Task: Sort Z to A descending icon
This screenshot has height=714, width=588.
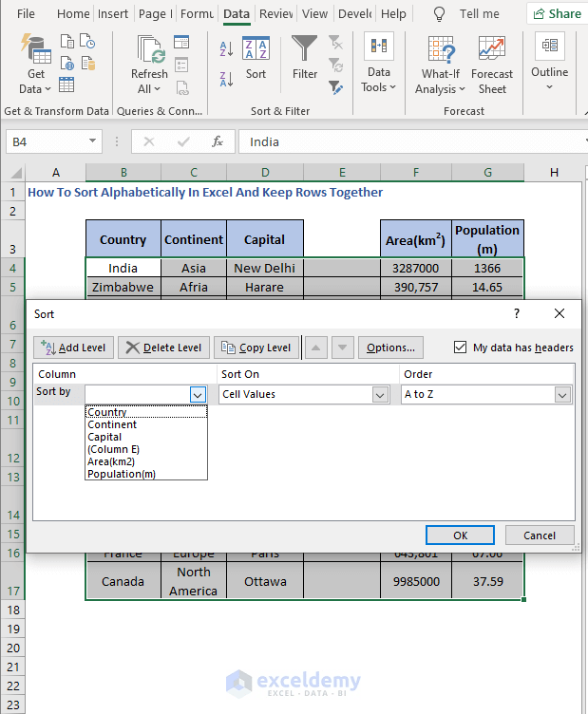Action: click(x=226, y=79)
